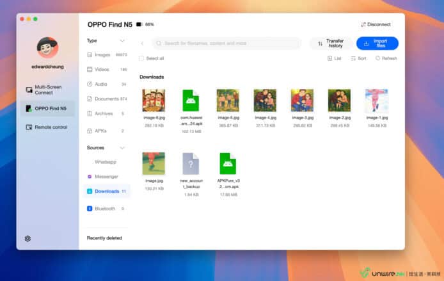The image size is (444, 281).
Task: Click the Images category icon
Action: 90,54
